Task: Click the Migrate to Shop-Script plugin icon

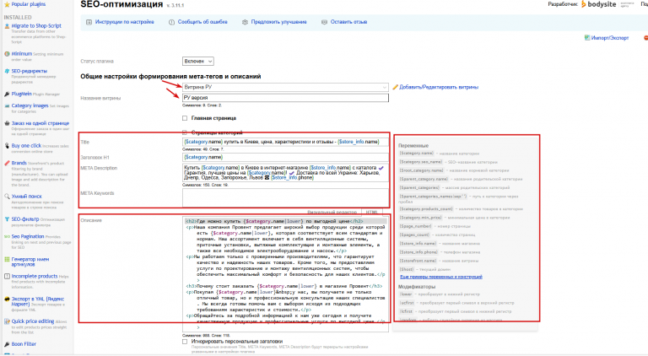Action: click(x=7, y=26)
